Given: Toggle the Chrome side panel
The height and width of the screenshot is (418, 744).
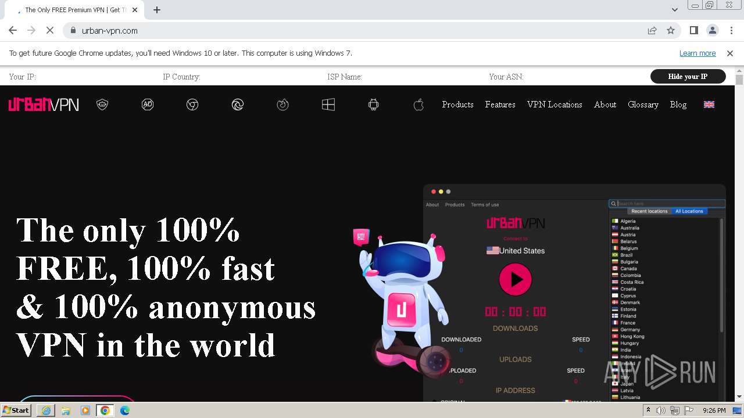Looking at the screenshot, I should click(694, 31).
